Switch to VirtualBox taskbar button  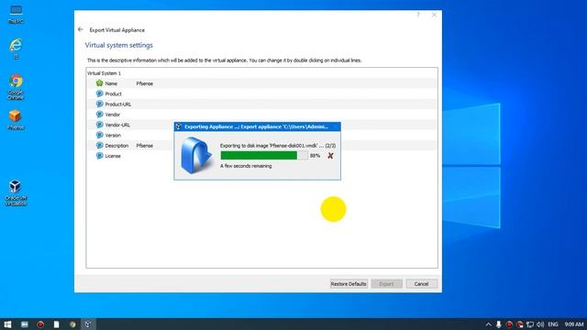(88, 324)
